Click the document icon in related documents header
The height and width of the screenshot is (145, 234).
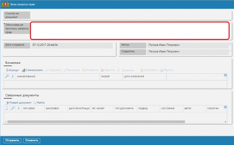point(7,108)
